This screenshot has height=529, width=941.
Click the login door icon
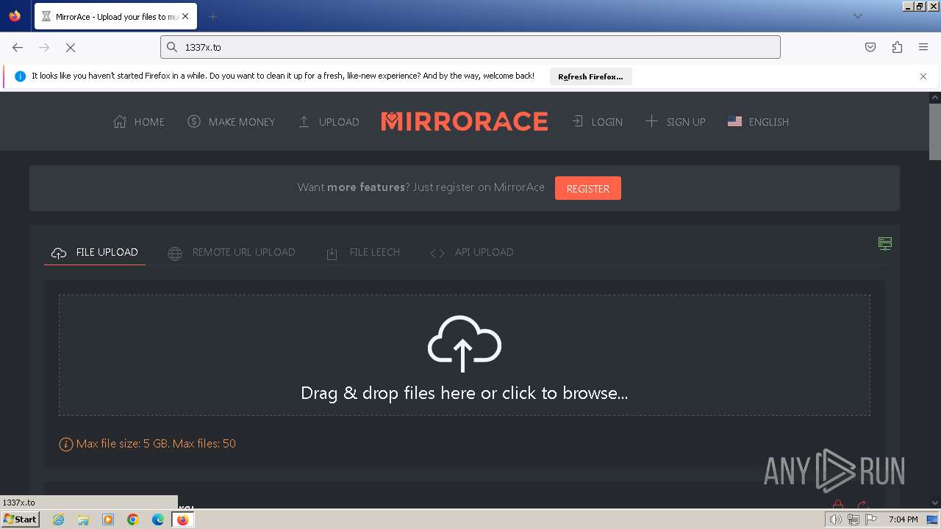pyautogui.click(x=578, y=121)
